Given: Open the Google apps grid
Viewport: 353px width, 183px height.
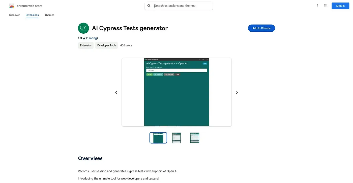Looking at the screenshot, I should point(326,6).
